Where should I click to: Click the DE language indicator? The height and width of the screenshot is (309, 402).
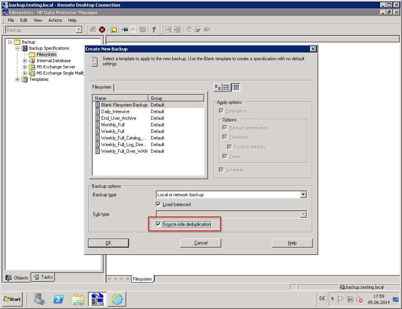pos(322,298)
